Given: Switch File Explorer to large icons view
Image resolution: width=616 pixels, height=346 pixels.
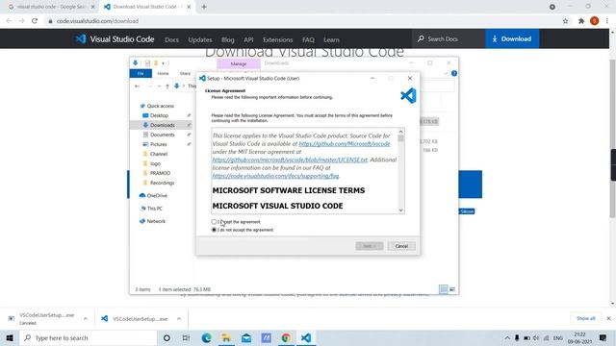Looking at the screenshot, I should [452, 289].
